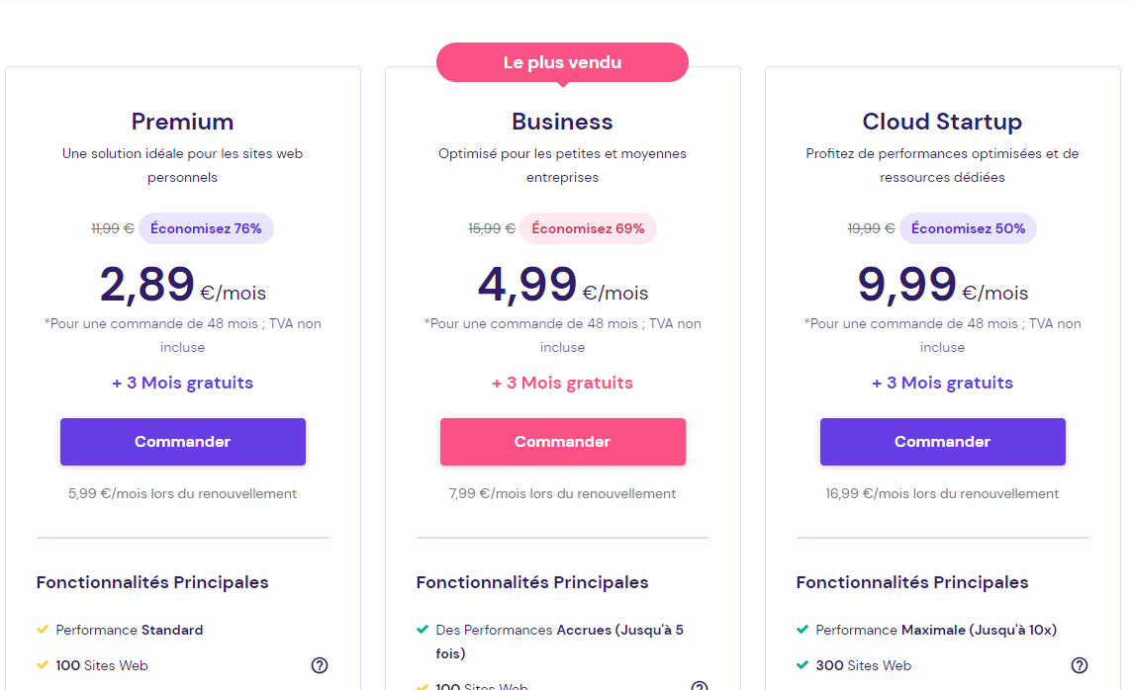
Task: Click the Le plus vendu label
Action: coord(562,62)
